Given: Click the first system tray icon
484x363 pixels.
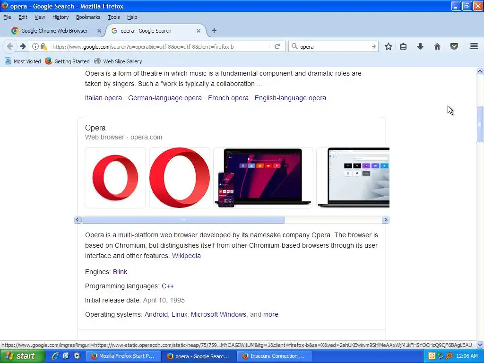Looking at the screenshot, I should click(x=432, y=356).
